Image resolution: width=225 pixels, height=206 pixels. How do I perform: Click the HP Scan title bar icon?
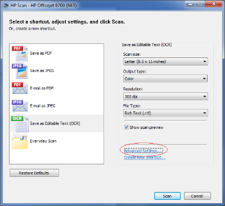[x=6, y=6]
